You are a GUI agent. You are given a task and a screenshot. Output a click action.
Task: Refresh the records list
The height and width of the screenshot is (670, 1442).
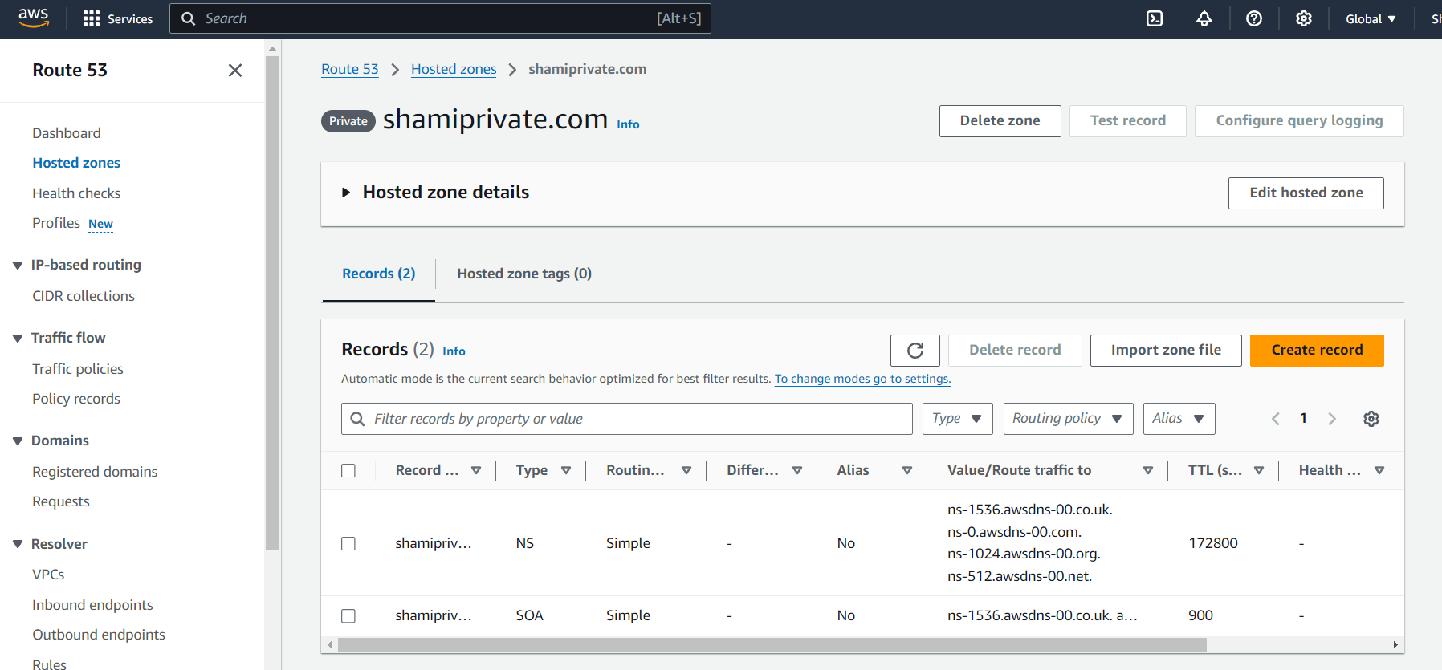click(x=915, y=351)
